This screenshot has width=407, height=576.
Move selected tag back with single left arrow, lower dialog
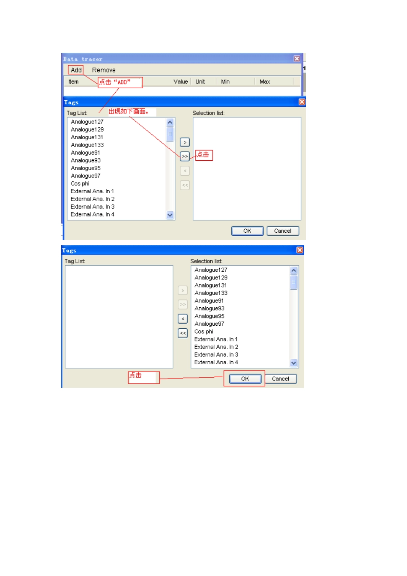click(183, 319)
